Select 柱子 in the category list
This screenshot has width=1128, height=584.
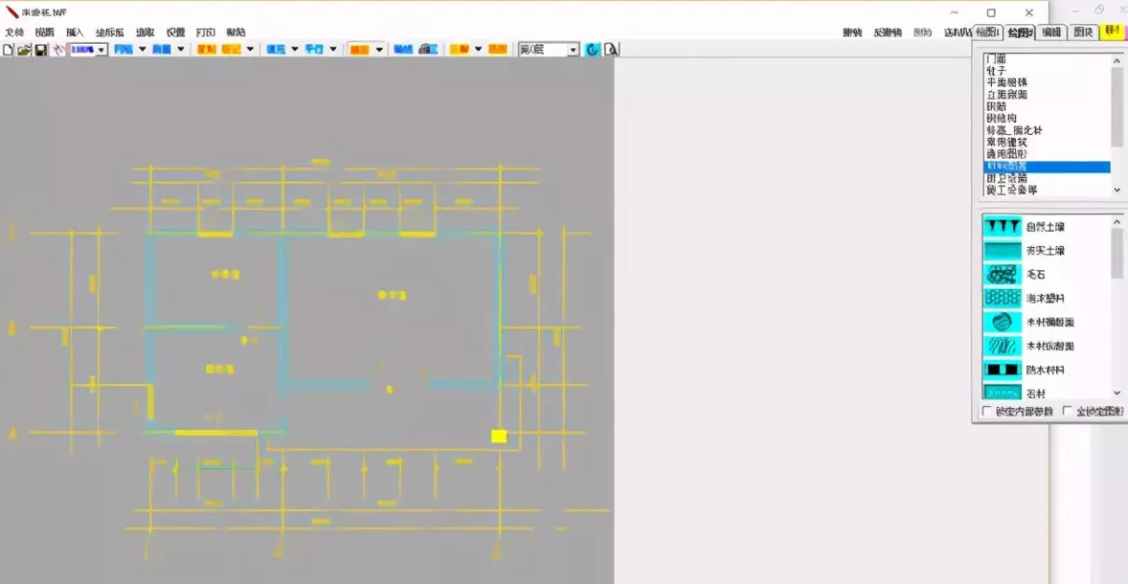(996, 71)
